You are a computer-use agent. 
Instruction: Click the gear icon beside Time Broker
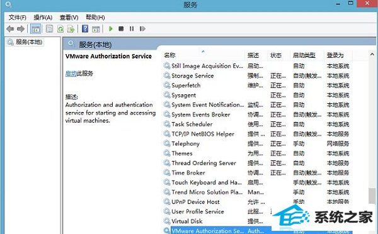pyautogui.click(x=167, y=172)
